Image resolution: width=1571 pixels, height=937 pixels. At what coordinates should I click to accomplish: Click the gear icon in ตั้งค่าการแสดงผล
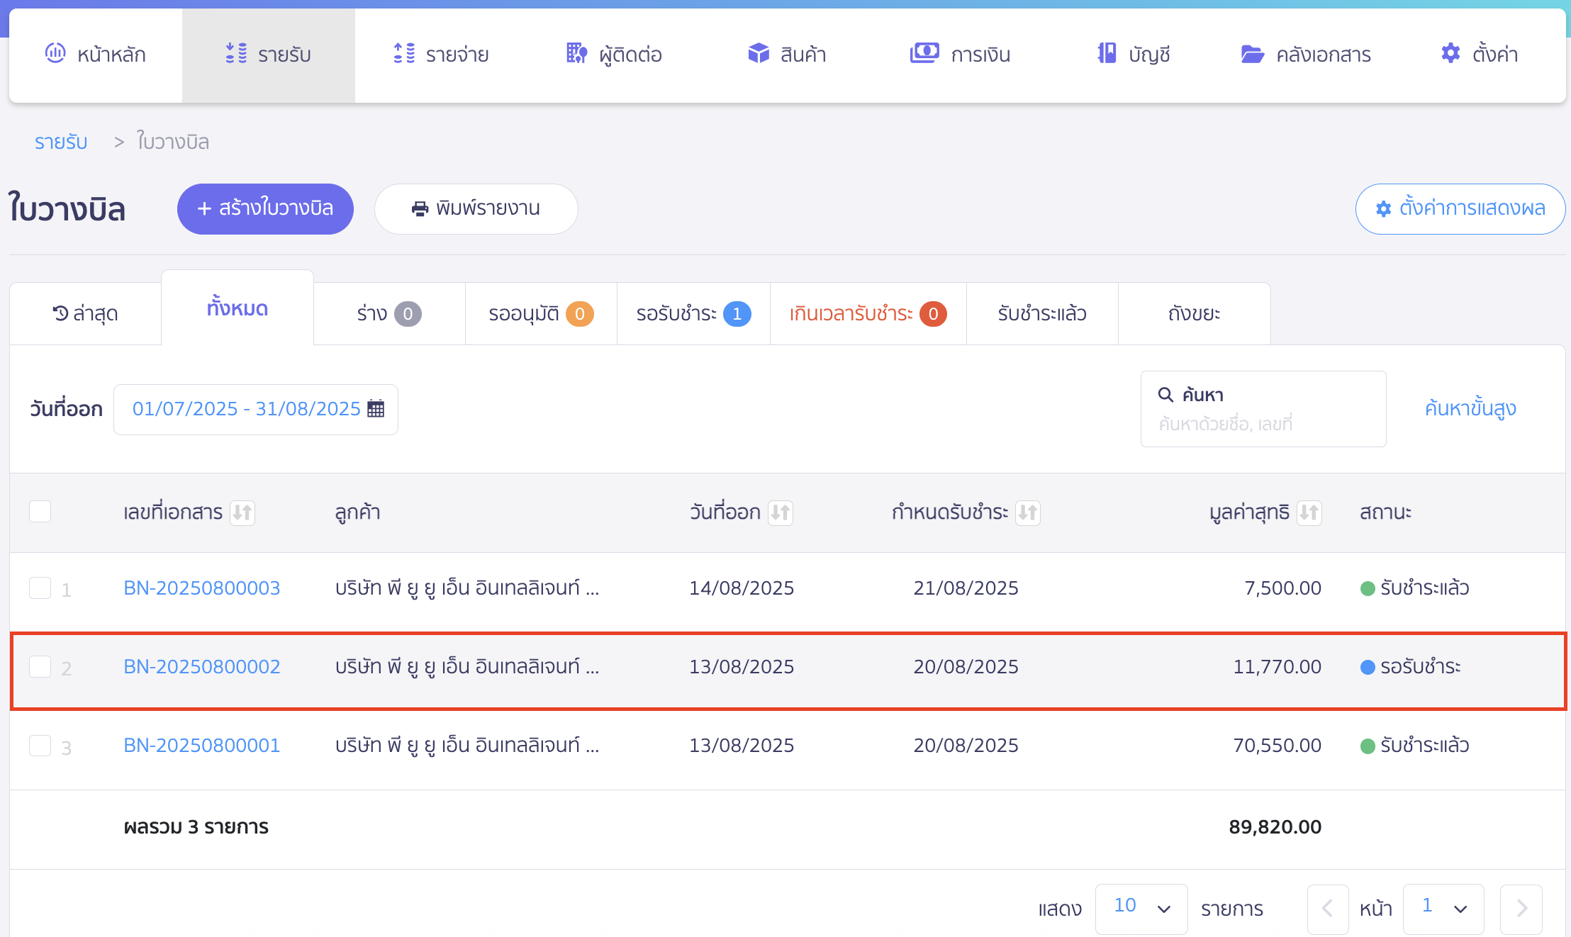coord(1383,208)
